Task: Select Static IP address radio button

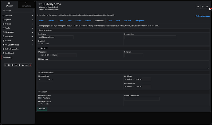Action: (51, 55)
